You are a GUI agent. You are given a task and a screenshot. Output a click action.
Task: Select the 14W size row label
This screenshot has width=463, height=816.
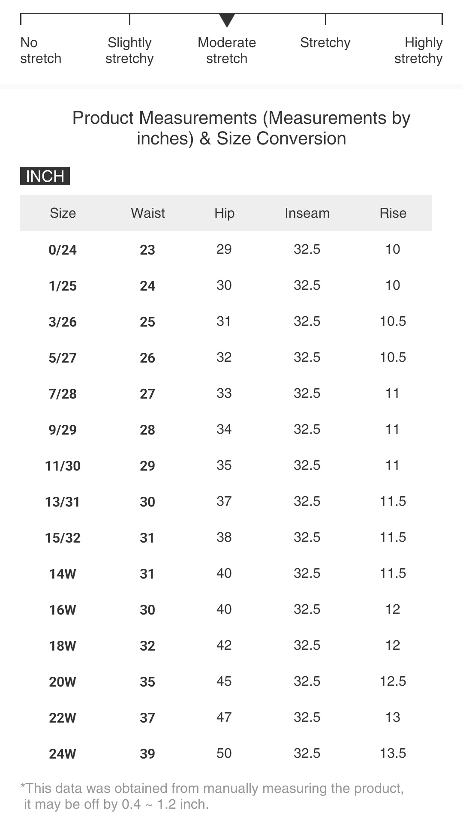(63, 574)
